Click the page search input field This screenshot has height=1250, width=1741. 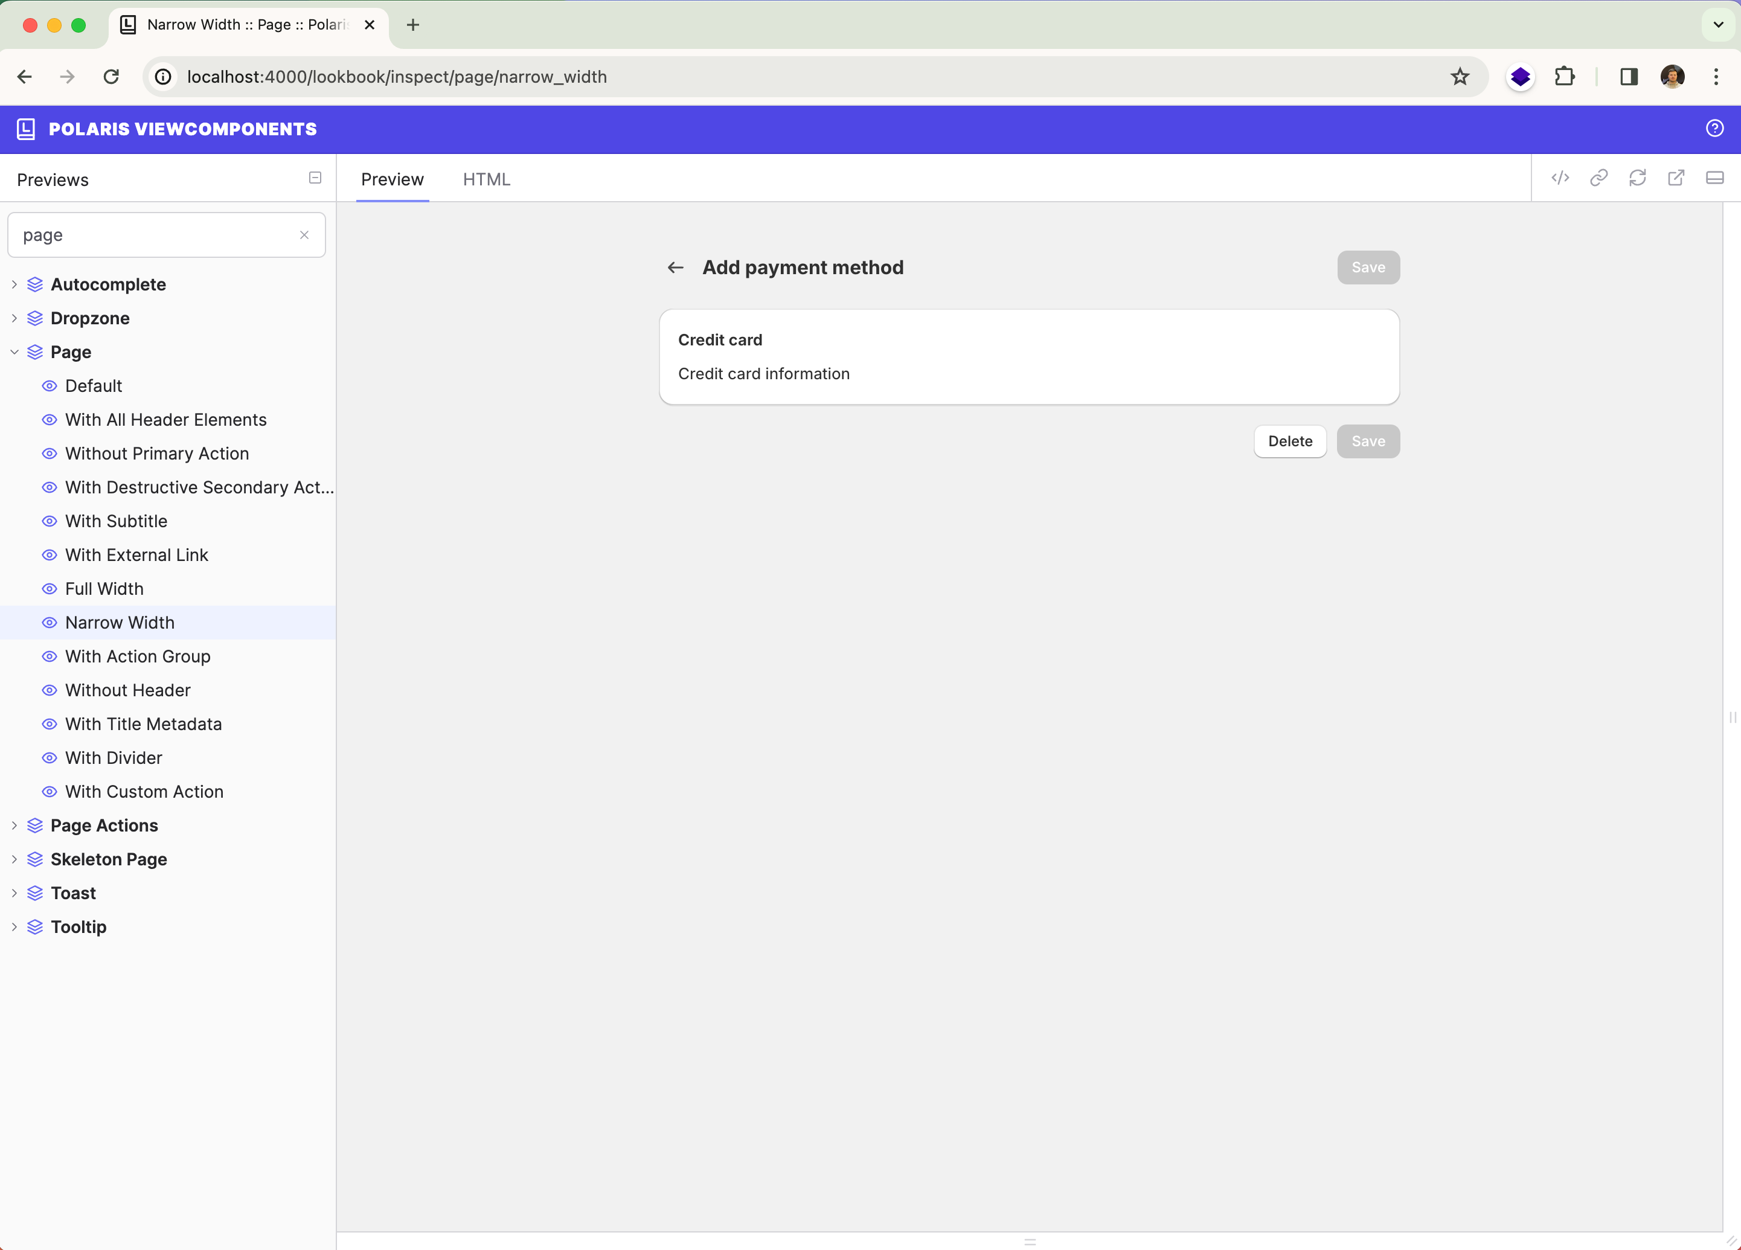click(153, 235)
